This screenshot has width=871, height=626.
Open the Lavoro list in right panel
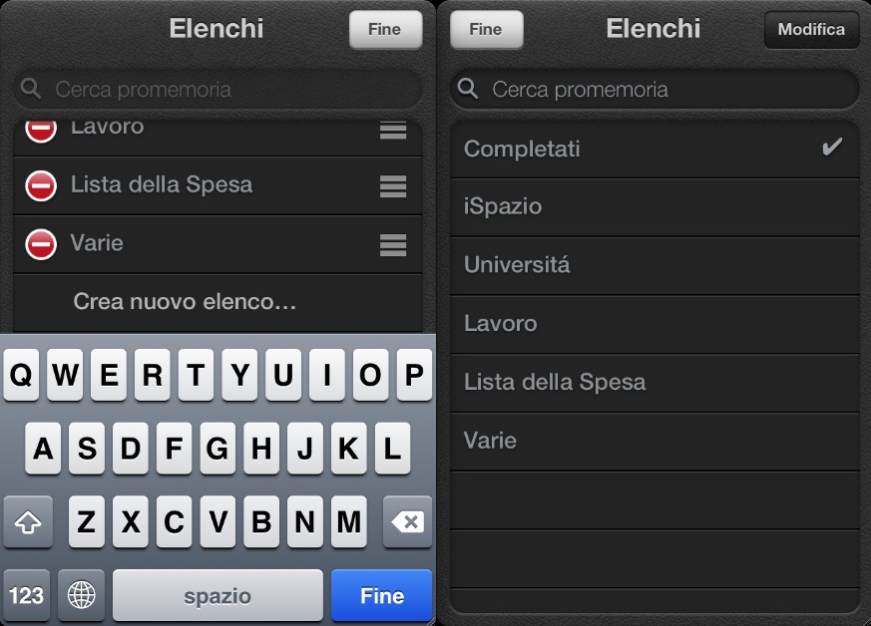pyautogui.click(x=653, y=324)
